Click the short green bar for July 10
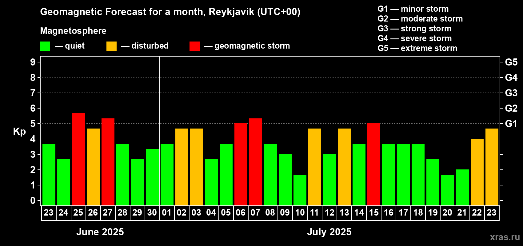Viewport: 523px width, 246px height. pos(300,190)
